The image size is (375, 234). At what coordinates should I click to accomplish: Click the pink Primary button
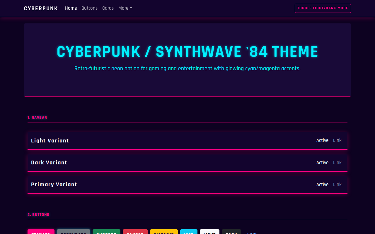point(41,232)
